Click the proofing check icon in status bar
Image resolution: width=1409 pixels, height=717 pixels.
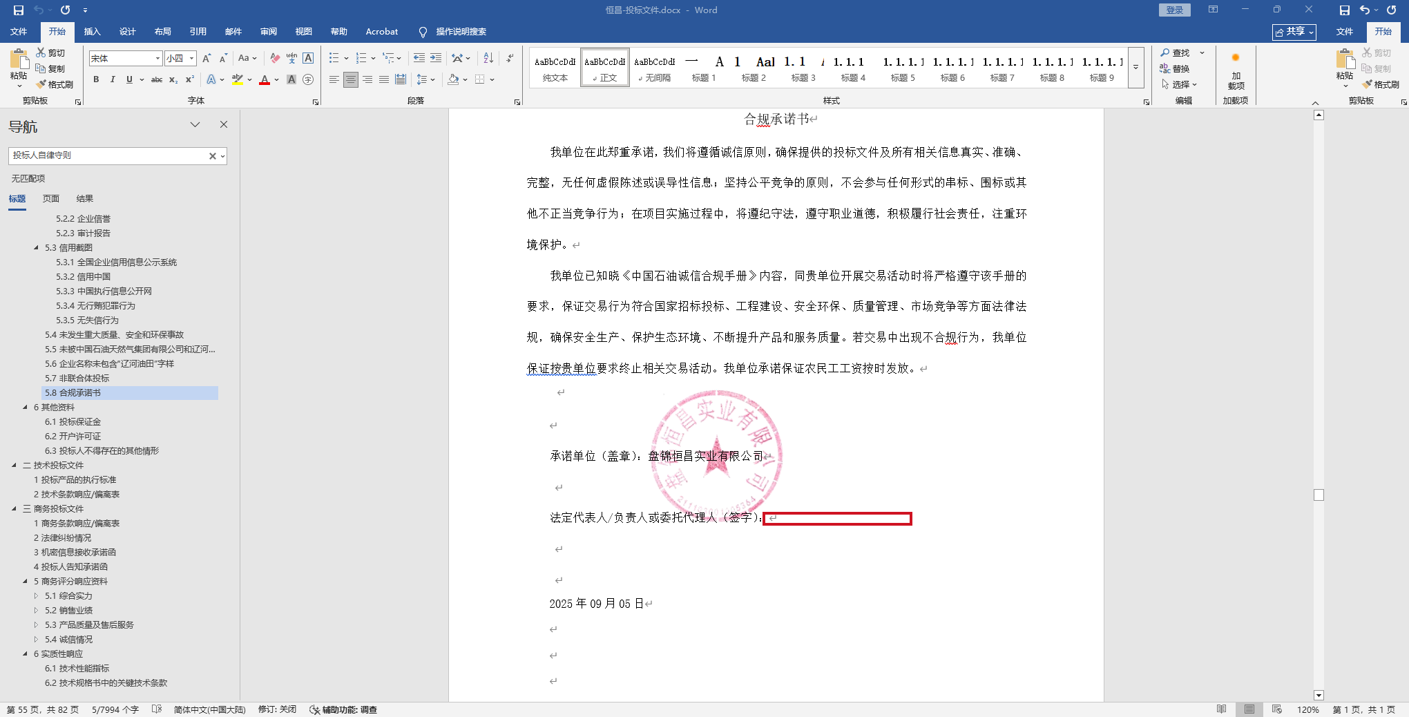(157, 709)
